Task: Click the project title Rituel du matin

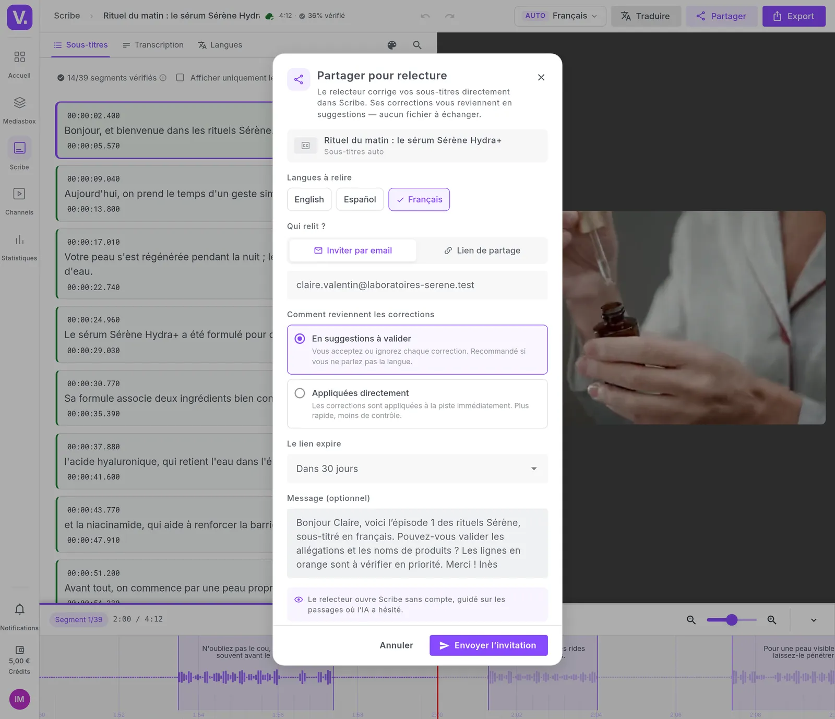Action: [182, 16]
